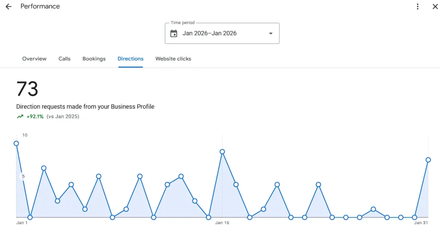Click the Jan 16 axis label
This screenshot has width=440, height=231.
pos(222,223)
